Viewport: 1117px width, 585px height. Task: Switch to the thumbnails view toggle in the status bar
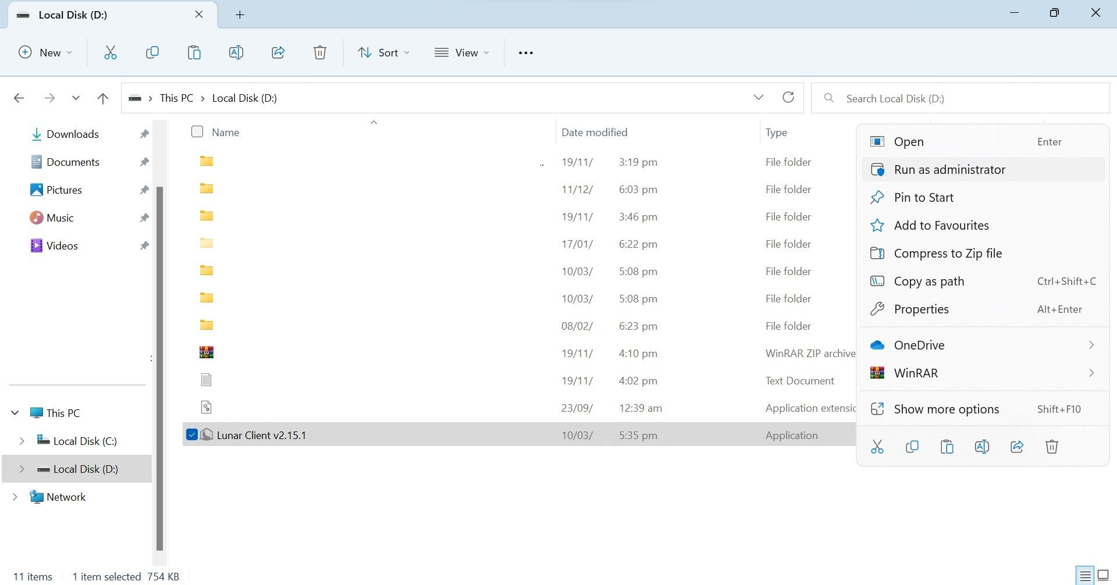[x=1102, y=576]
